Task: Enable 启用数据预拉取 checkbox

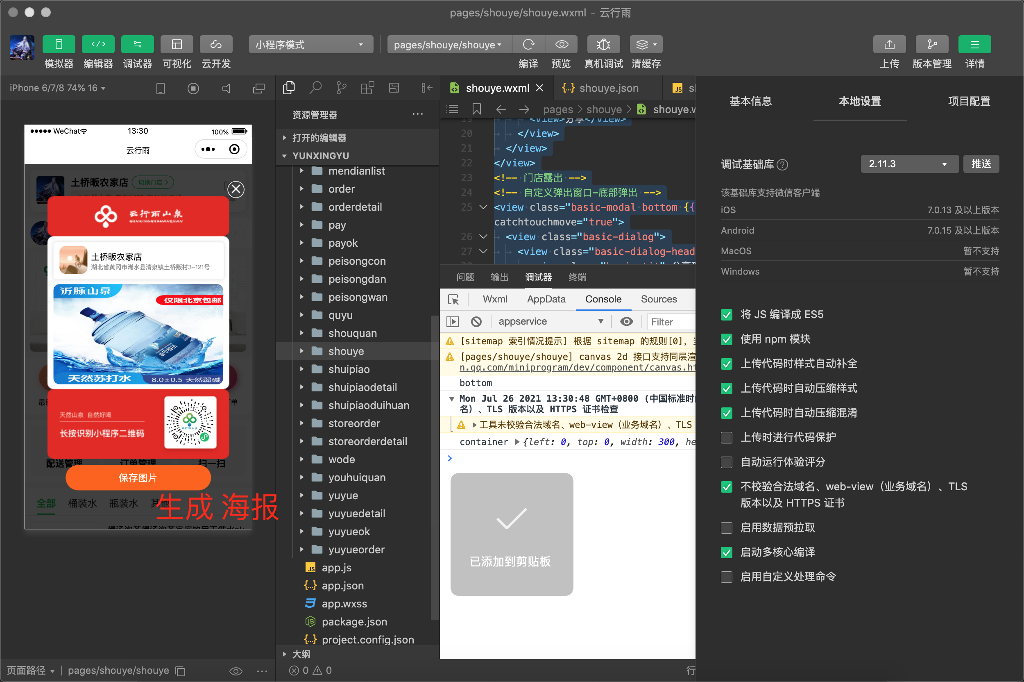Action: [x=727, y=527]
